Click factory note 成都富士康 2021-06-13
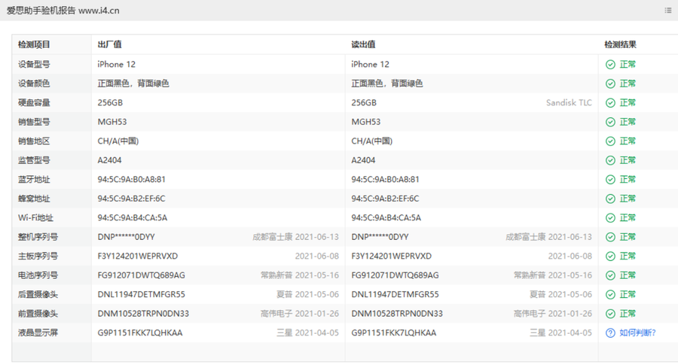 [x=296, y=237]
